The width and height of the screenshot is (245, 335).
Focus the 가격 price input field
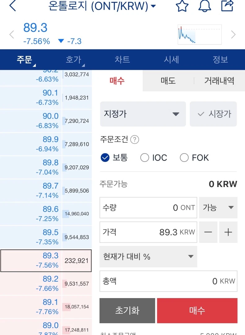click(148, 232)
